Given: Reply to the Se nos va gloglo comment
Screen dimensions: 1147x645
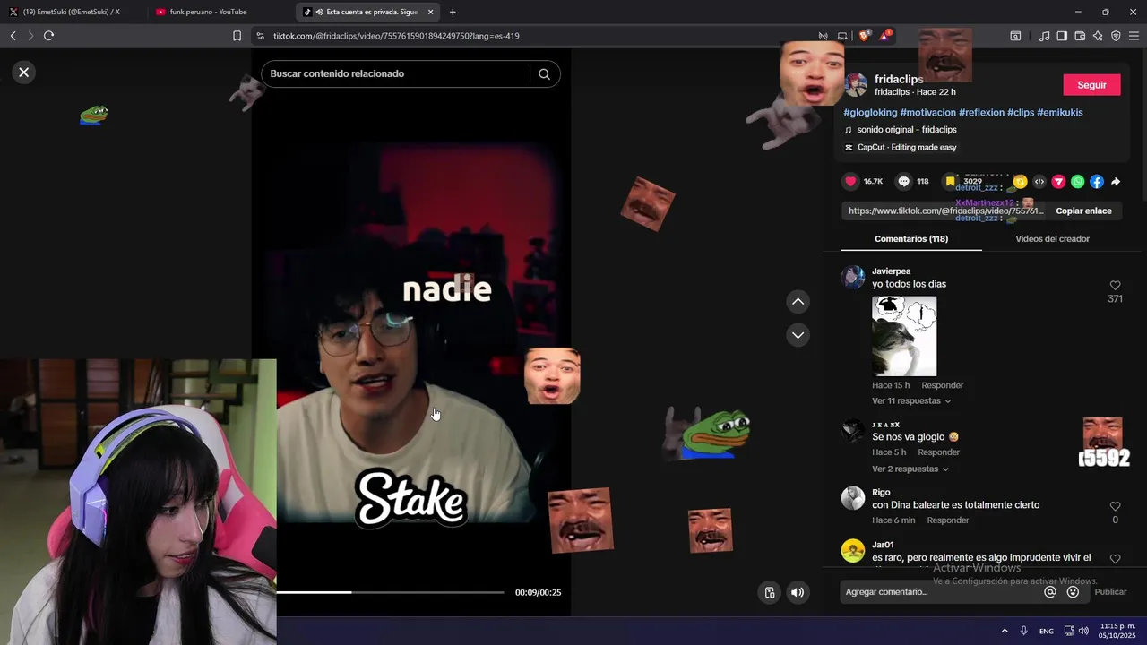Looking at the screenshot, I should (938, 452).
